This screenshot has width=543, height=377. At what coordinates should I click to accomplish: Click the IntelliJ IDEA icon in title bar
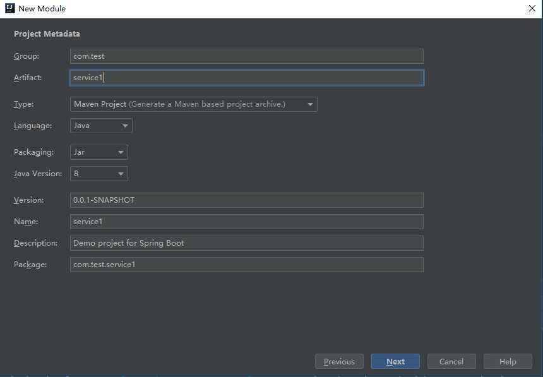9,8
